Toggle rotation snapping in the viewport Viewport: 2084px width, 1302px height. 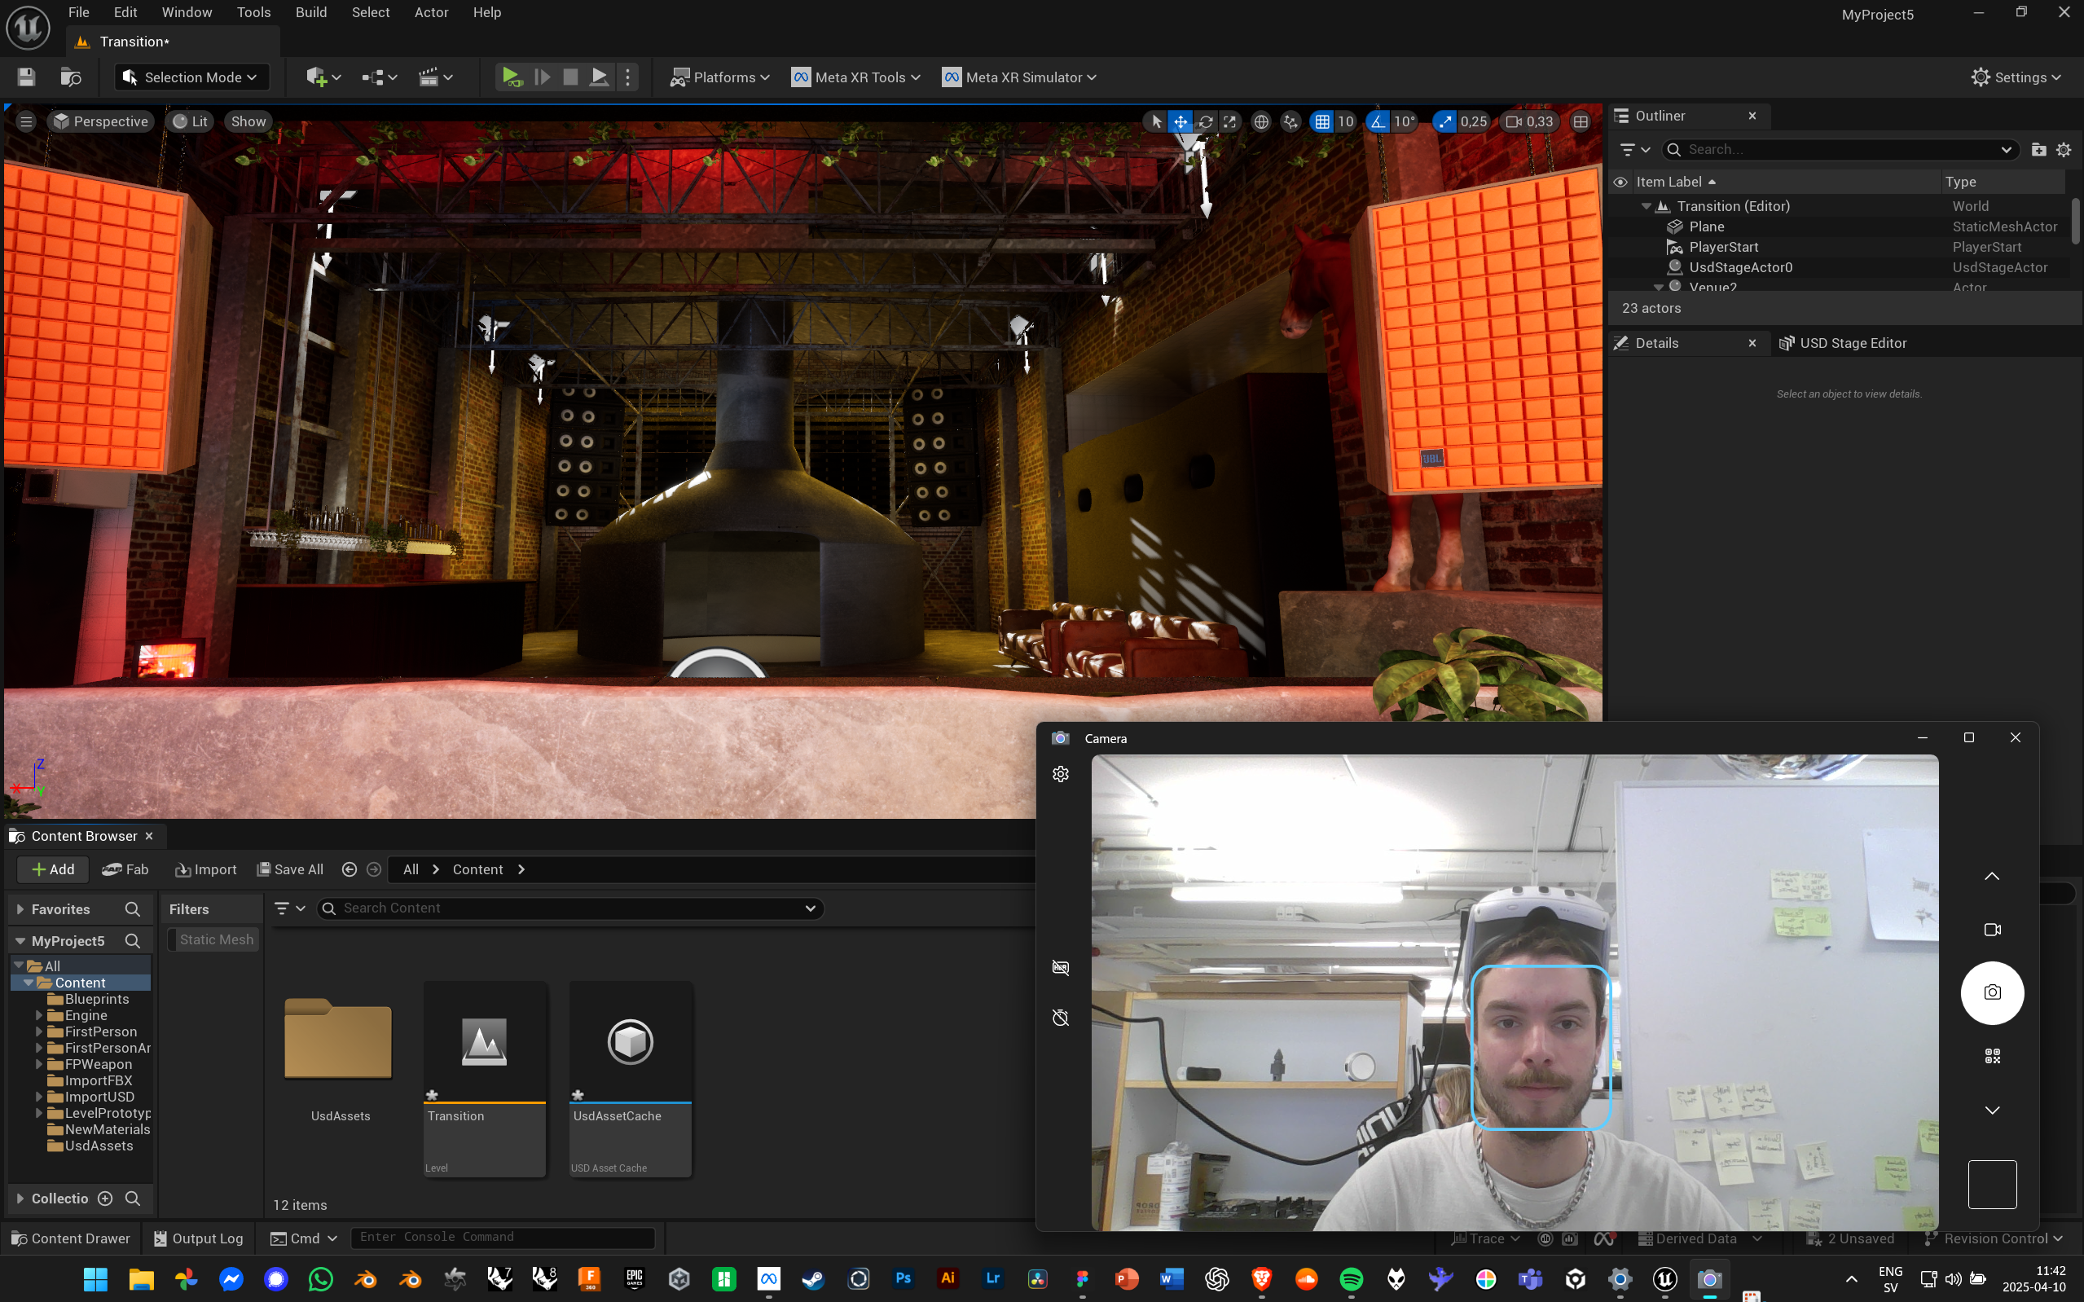tap(1378, 121)
